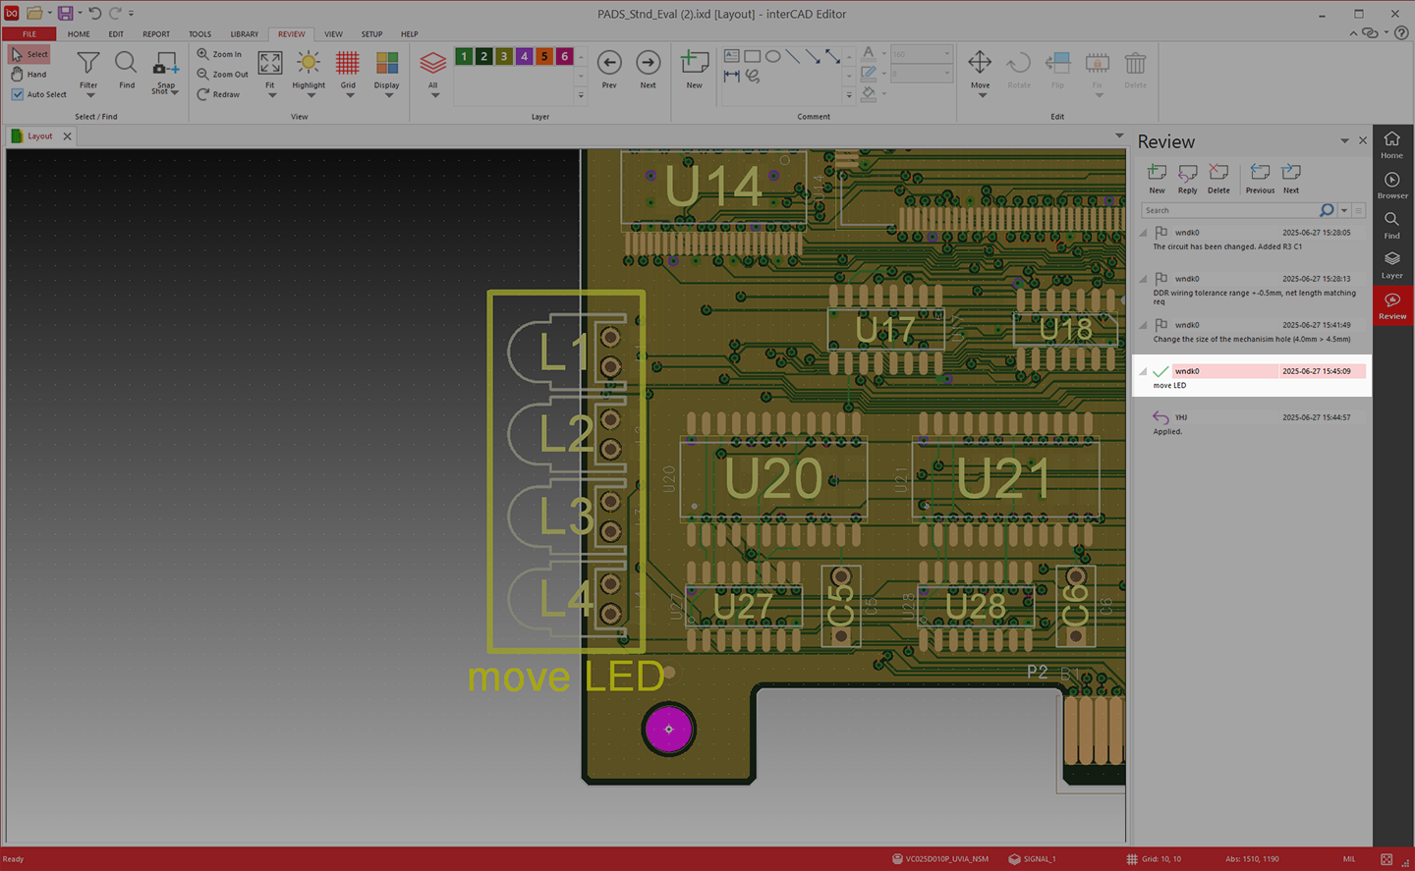Close the Layout document tab

coord(67,136)
